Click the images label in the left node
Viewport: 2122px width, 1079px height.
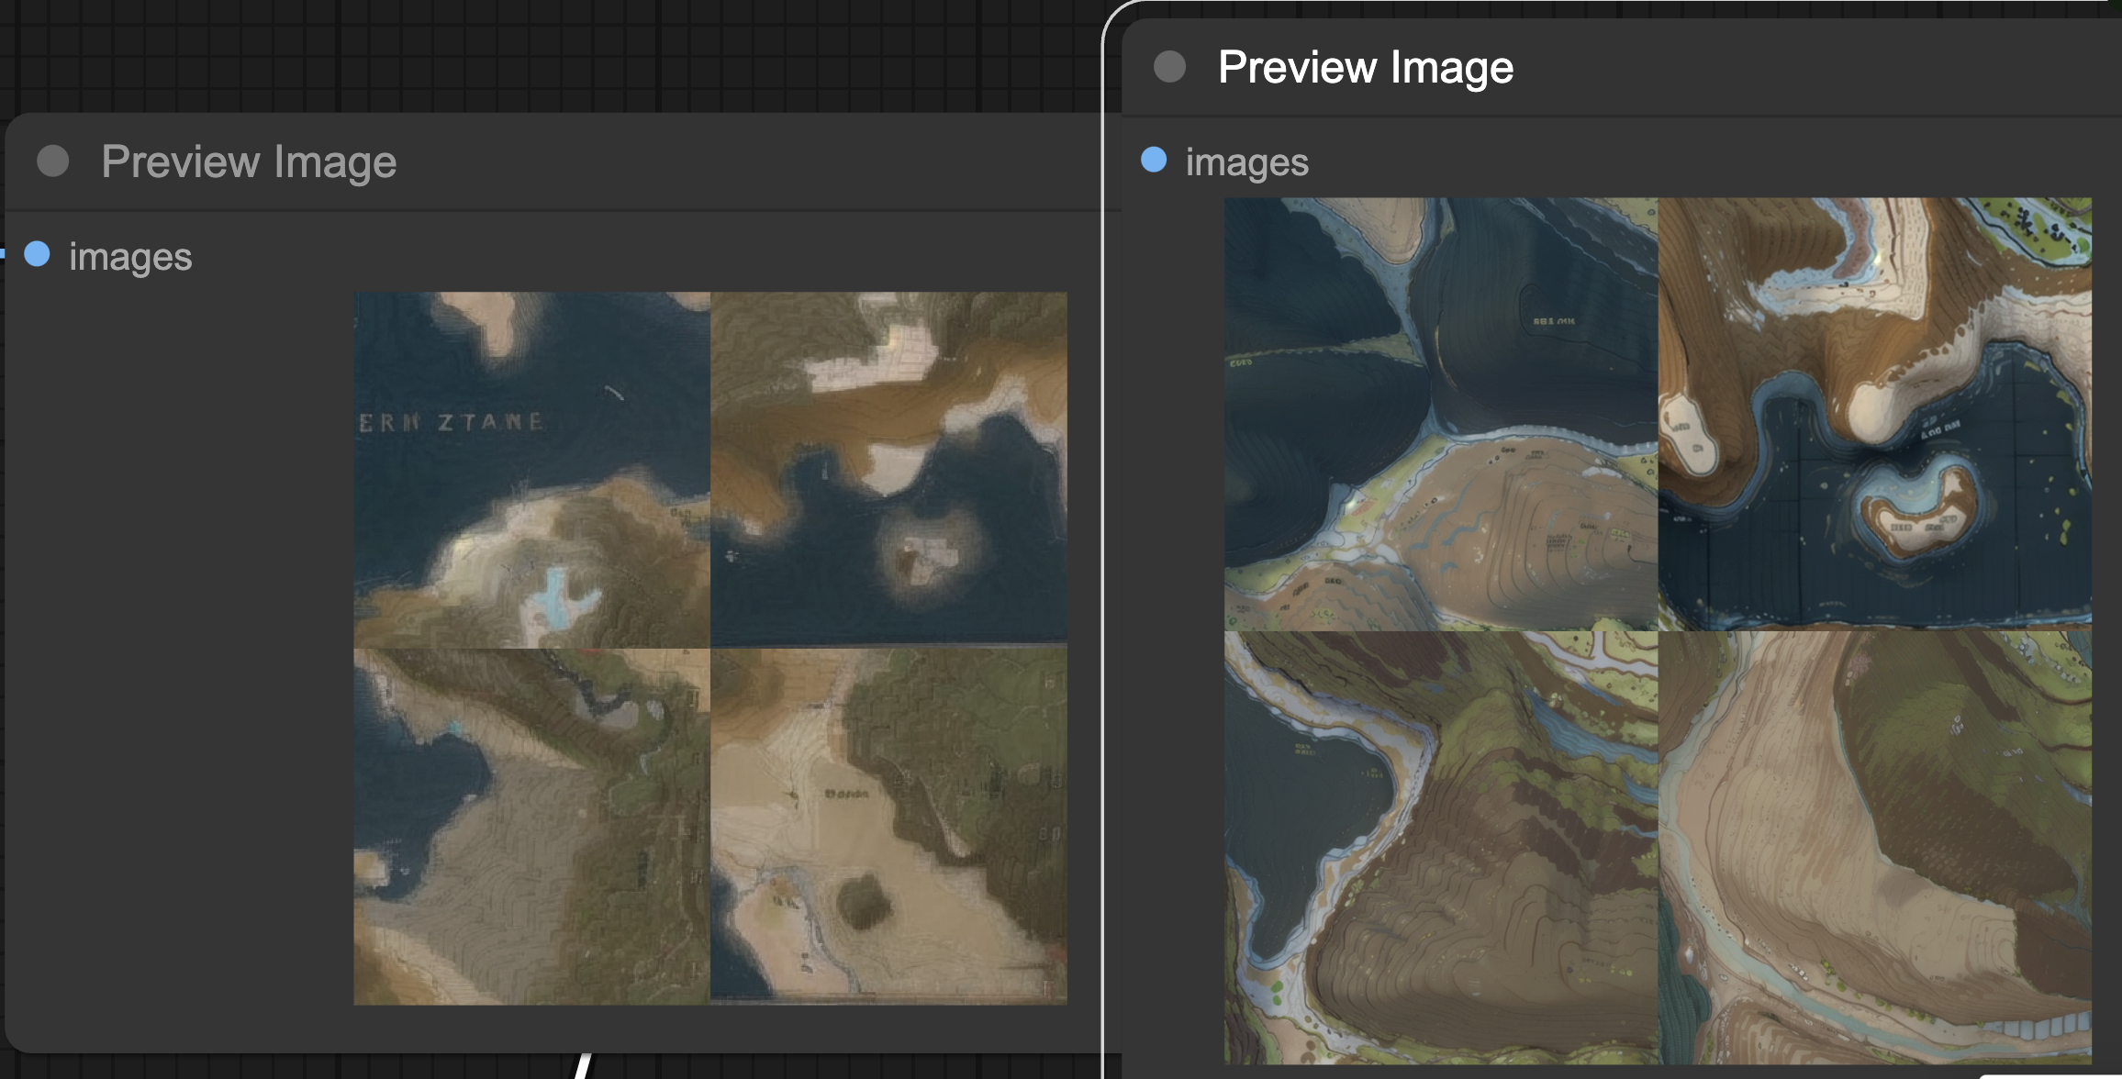click(x=130, y=256)
